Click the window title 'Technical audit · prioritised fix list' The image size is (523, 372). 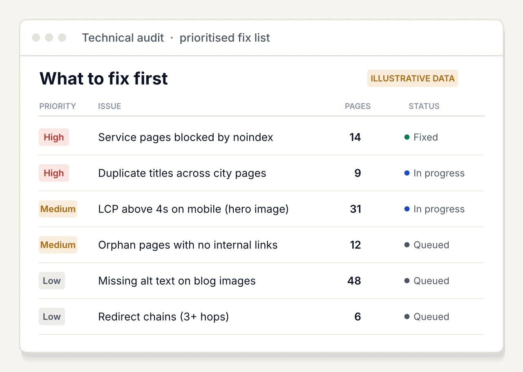pyautogui.click(x=176, y=38)
